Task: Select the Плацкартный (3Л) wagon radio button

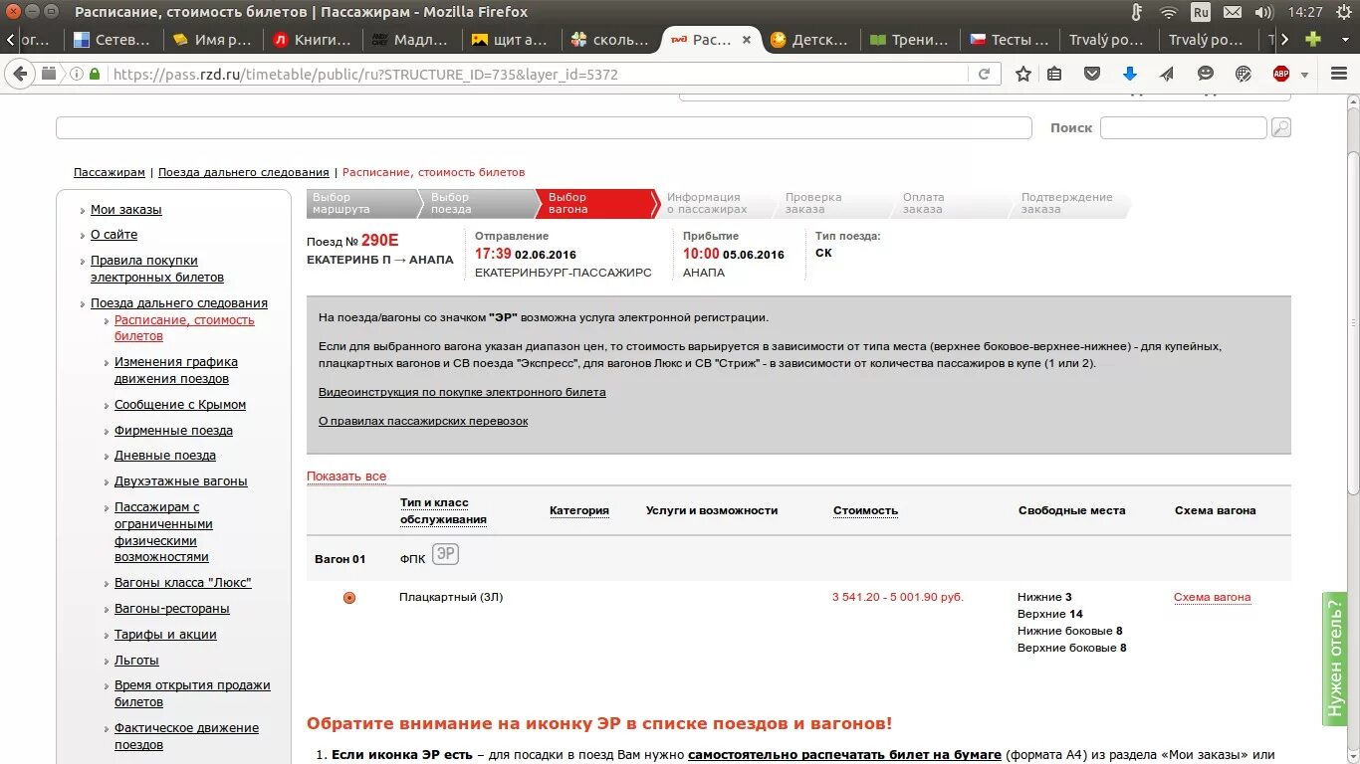Action: click(x=349, y=598)
